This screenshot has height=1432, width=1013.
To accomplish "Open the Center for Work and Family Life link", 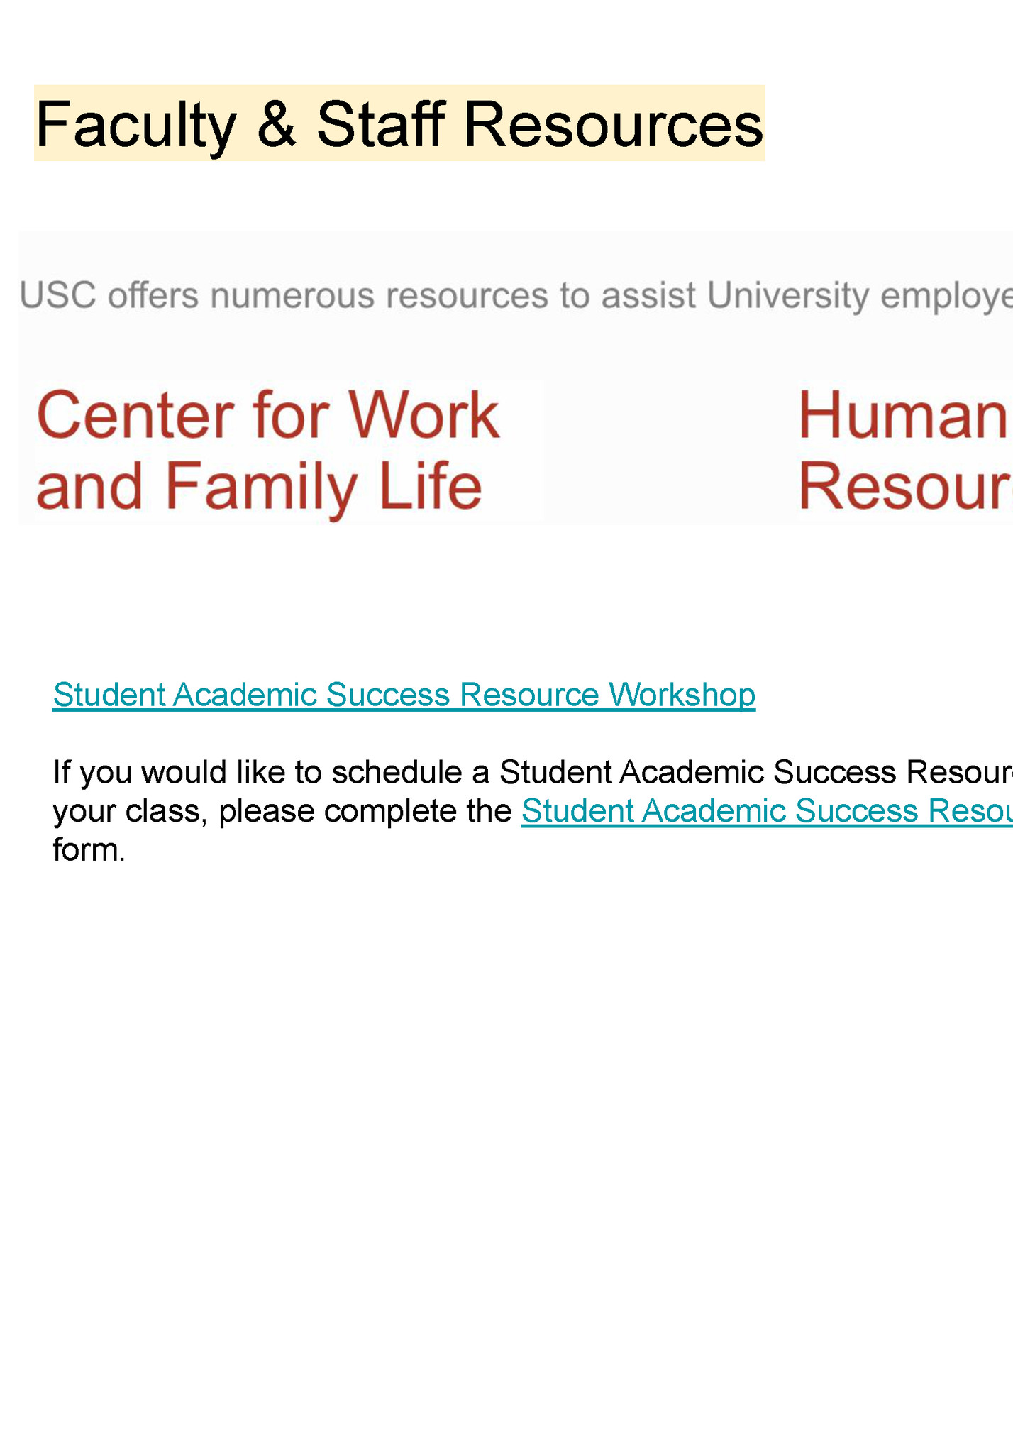I will tap(267, 450).
